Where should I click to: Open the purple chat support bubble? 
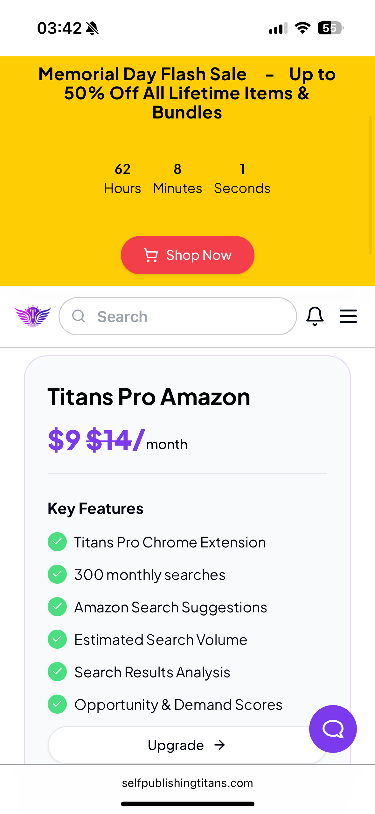pyautogui.click(x=333, y=729)
